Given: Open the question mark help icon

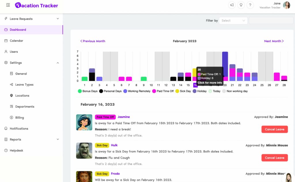Looking at the screenshot, I should pyautogui.click(x=250, y=5).
